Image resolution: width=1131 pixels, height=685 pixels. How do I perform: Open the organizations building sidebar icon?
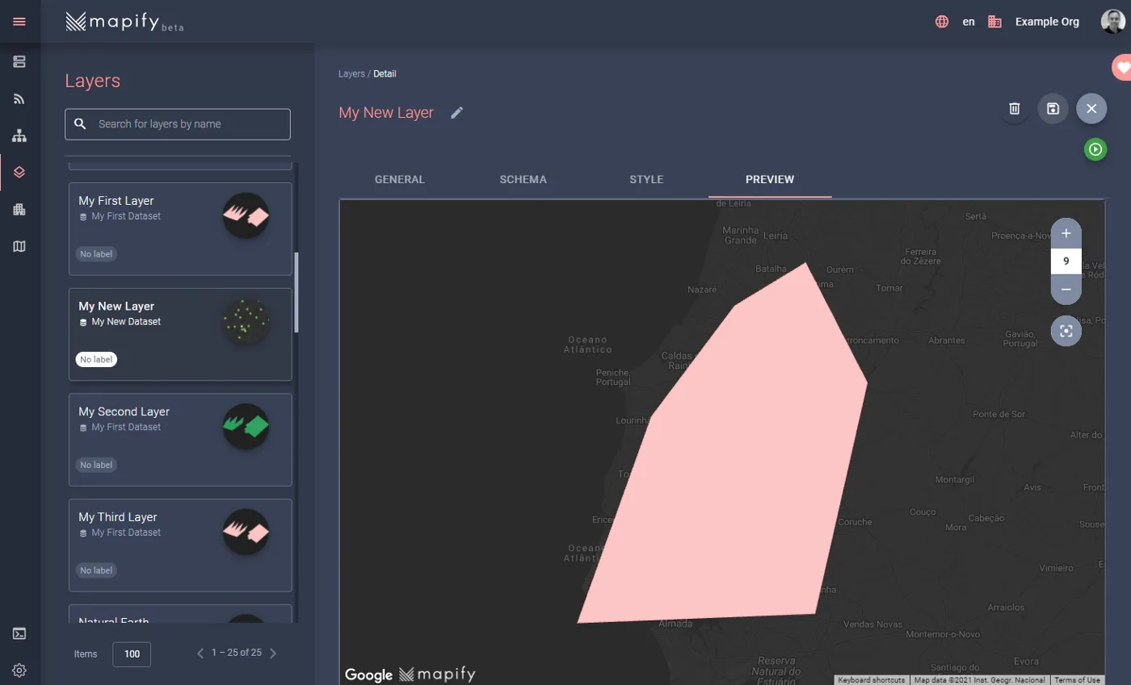pos(19,210)
